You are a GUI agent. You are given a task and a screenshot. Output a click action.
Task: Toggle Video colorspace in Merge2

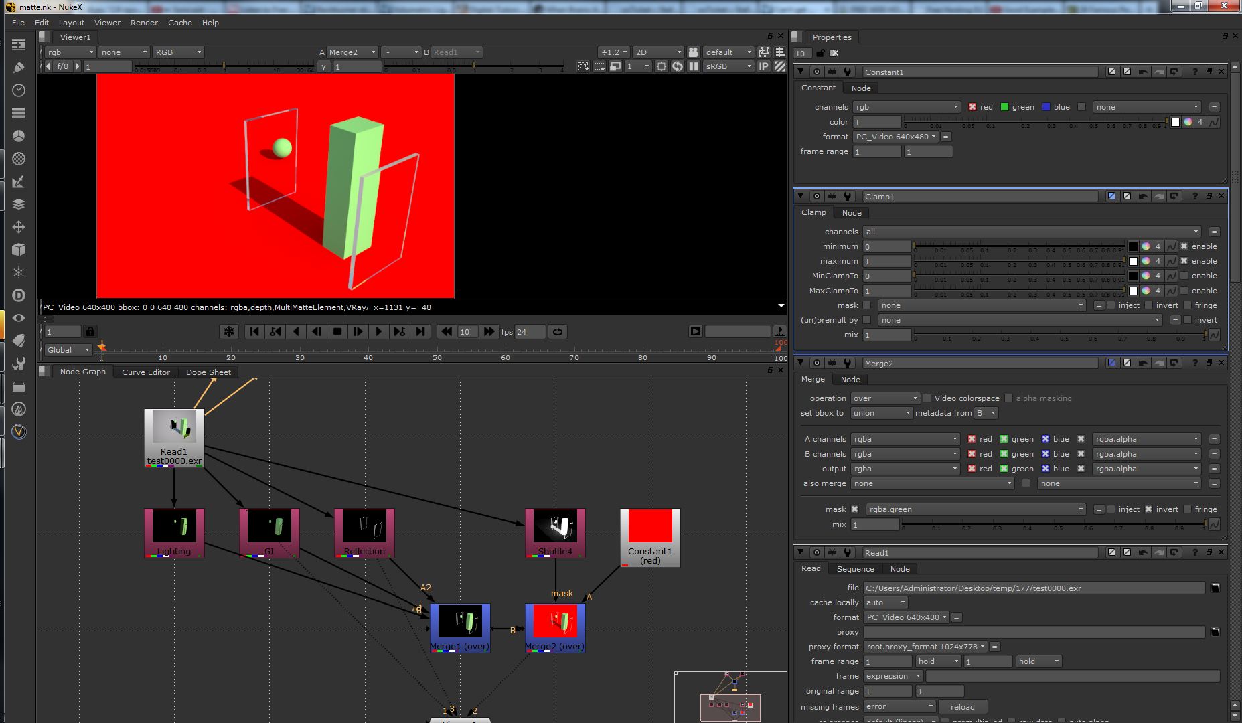[x=927, y=398]
